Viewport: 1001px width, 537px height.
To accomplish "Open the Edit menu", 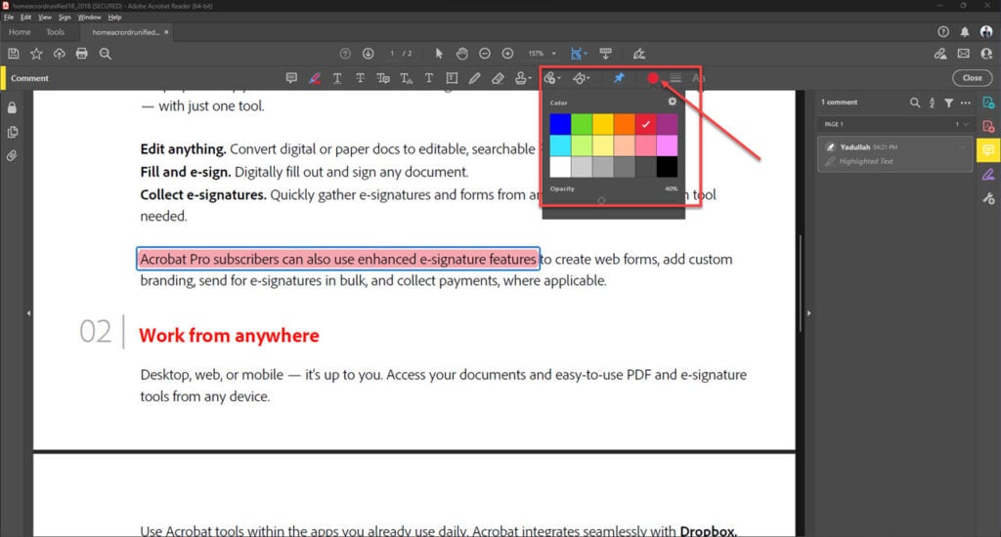I will (25, 18).
